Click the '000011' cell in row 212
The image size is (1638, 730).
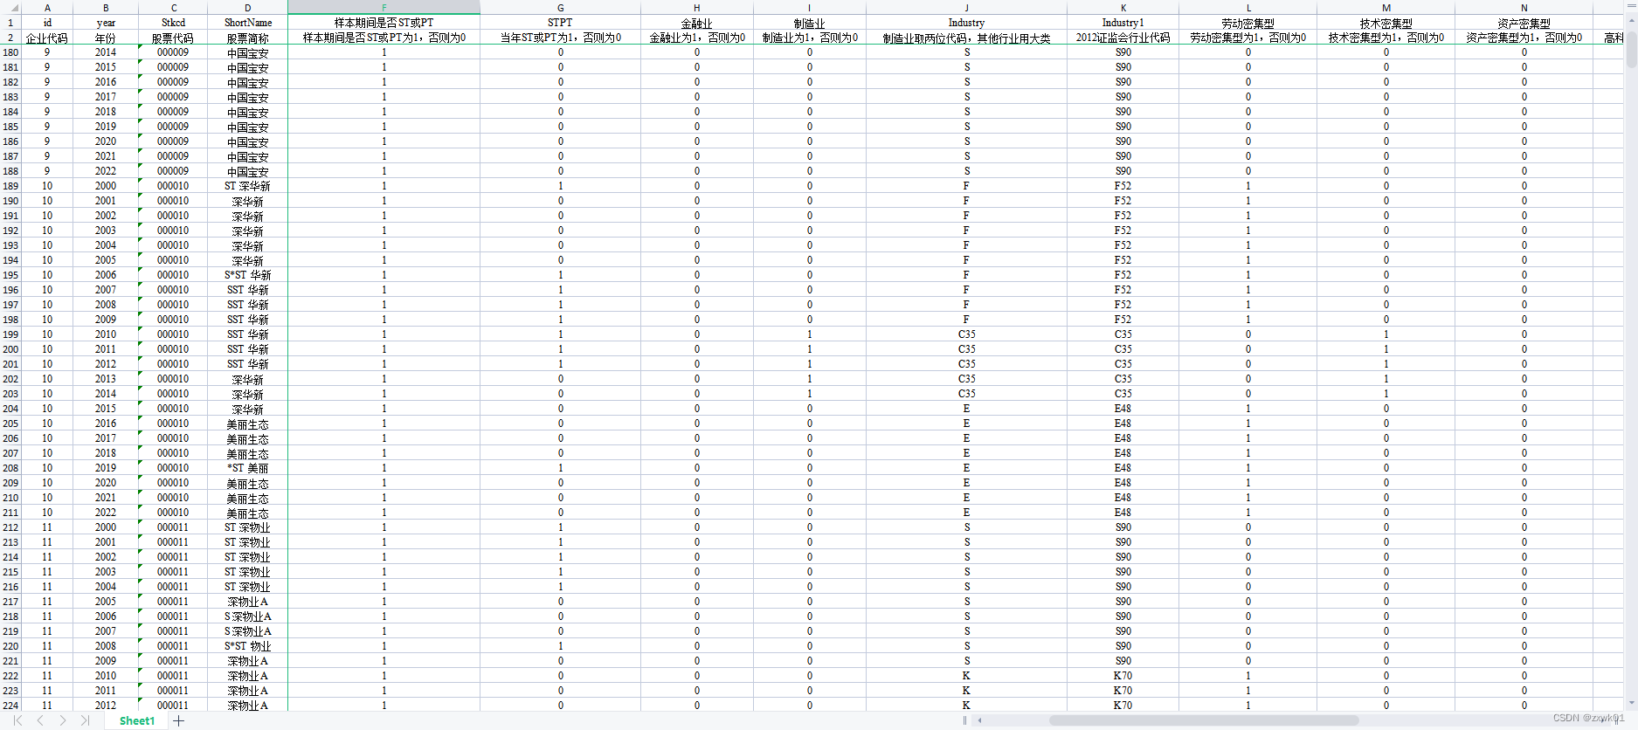point(173,527)
